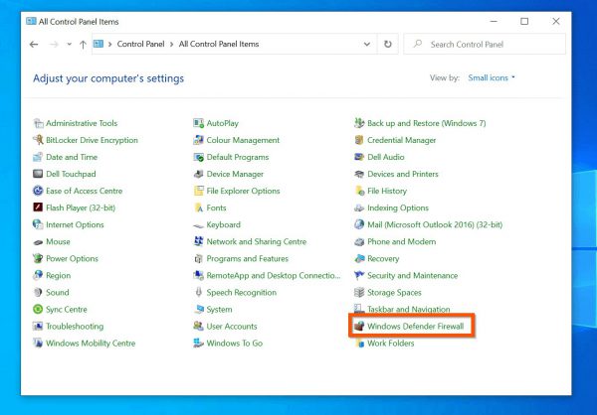Open the Programs and Features link

click(x=246, y=259)
